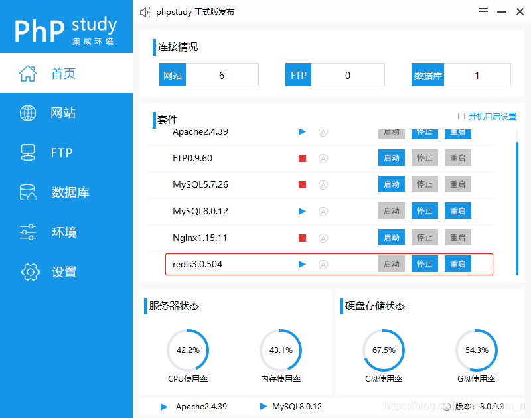Screen dimensions: 531x418
Task: Open the FTP sidebar tab
Action: click(x=66, y=153)
